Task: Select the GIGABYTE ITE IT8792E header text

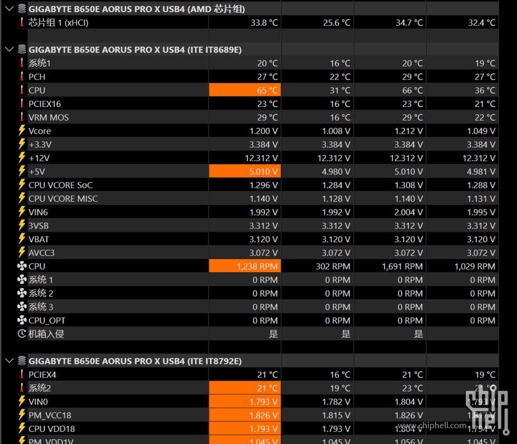Action: click(135, 361)
